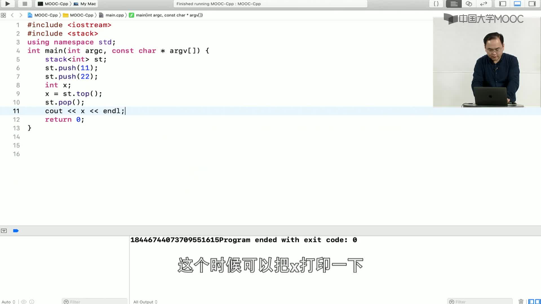Open the main function symbol menu
The image size is (541, 304).
tap(166, 15)
